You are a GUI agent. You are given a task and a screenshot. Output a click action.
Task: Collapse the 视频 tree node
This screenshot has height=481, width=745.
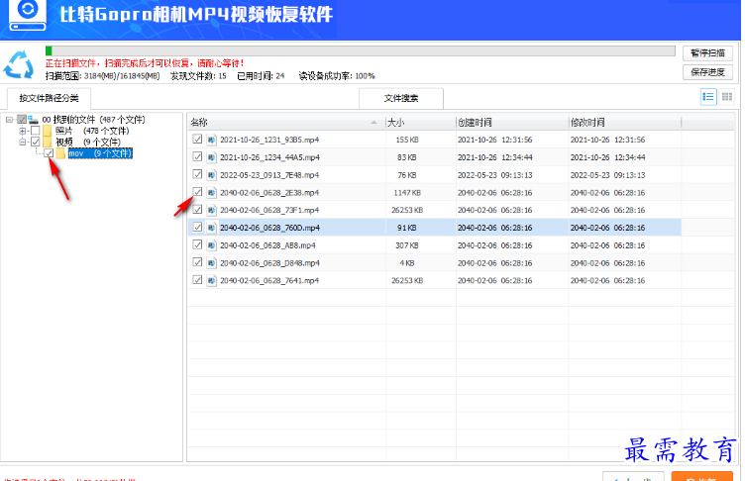click(x=23, y=142)
